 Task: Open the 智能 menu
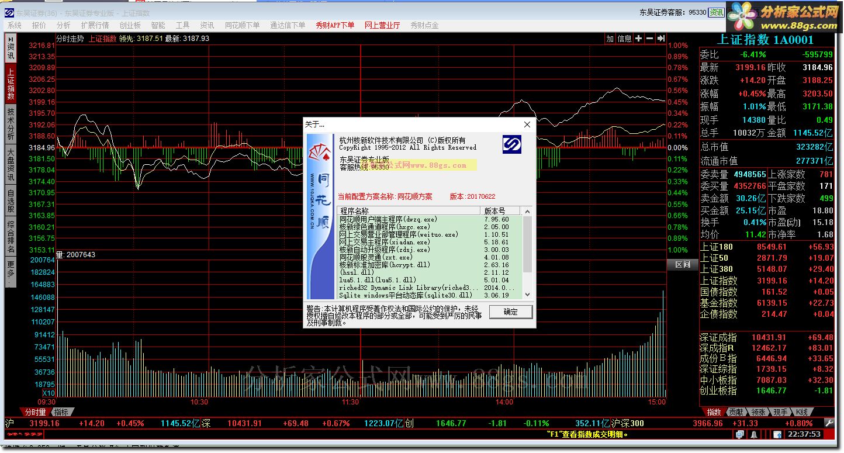click(158, 25)
